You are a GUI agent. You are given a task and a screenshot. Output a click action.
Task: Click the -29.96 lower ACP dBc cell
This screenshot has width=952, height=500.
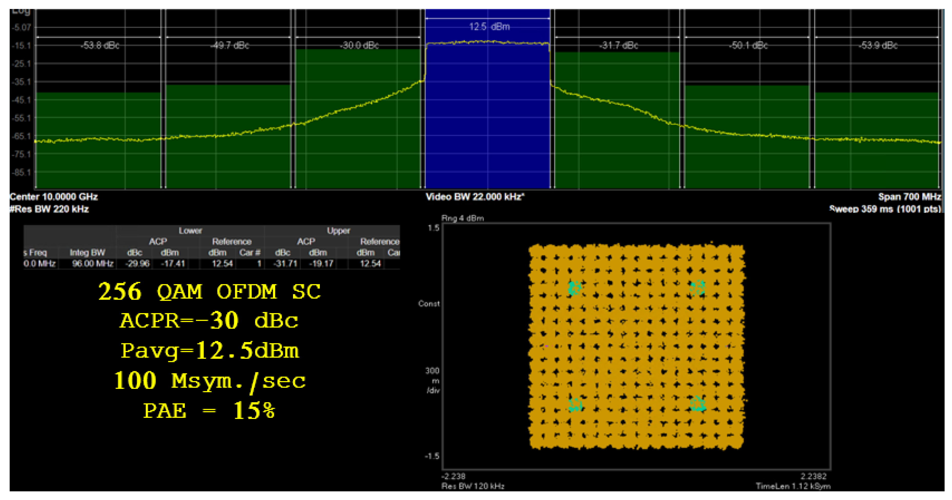coord(137,263)
